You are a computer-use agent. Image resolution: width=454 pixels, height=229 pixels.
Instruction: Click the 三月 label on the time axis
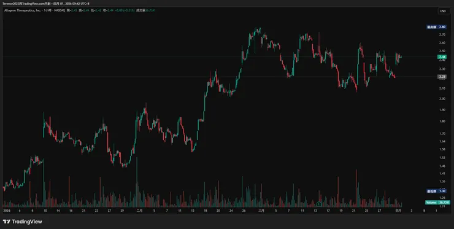(x=261, y=211)
